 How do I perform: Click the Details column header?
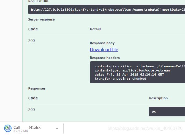[x=96, y=29]
